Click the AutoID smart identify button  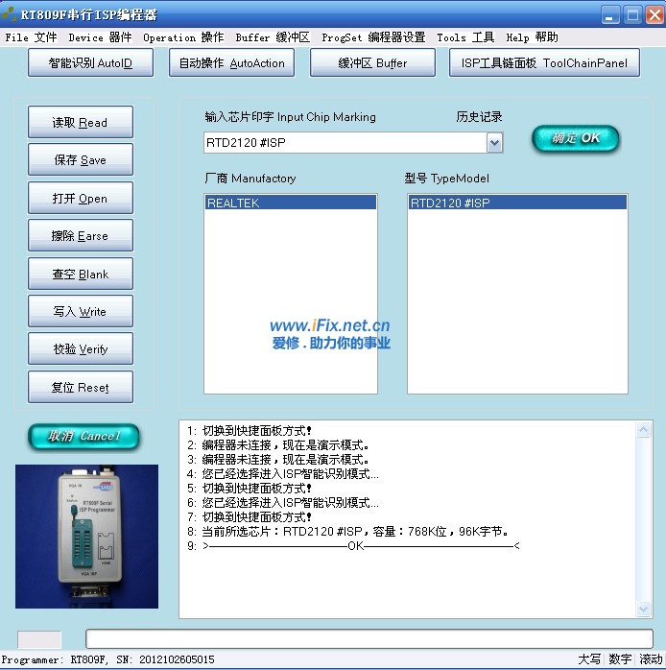tap(90, 62)
